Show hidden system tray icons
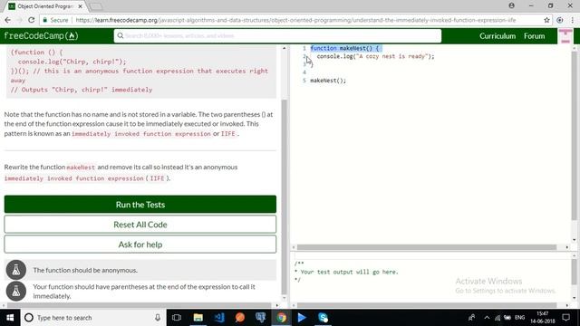The height and width of the screenshot is (326, 580). (x=487, y=318)
